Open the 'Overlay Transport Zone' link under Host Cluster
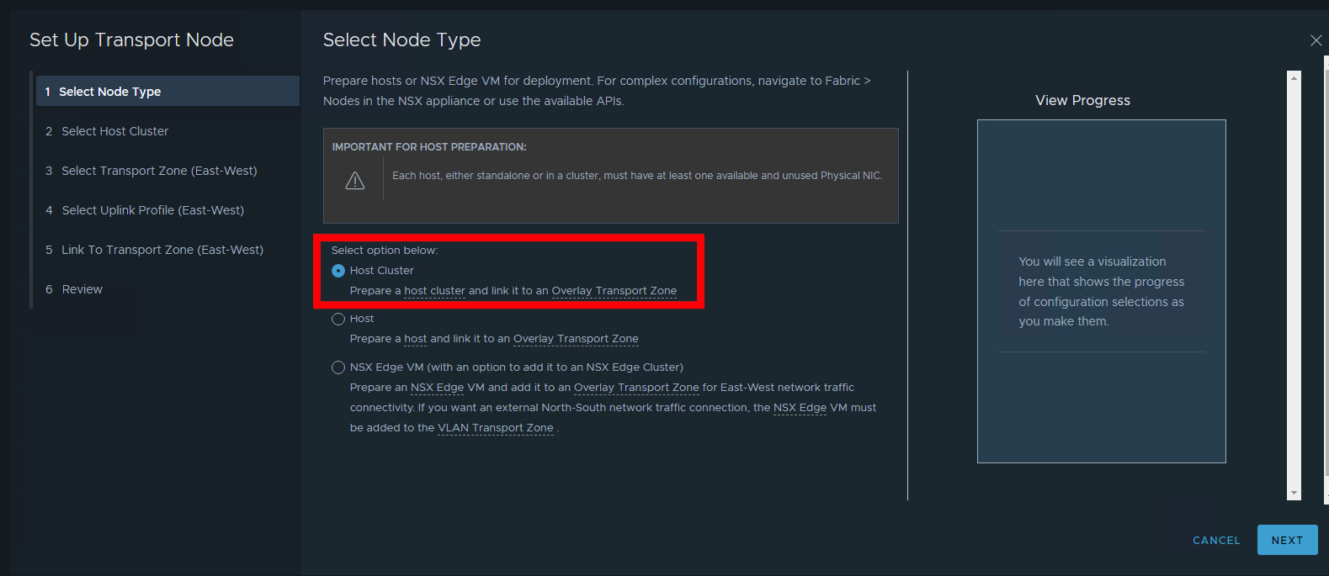Screen dimensions: 1329x576 [614, 290]
